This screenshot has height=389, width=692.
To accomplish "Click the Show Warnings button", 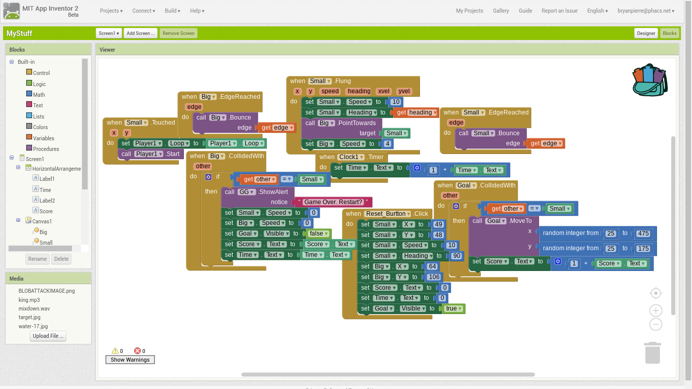I will pos(130,360).
